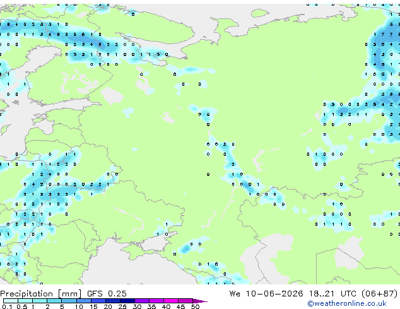400x309 pixels.
Task: Open the weatheronline.co.uk copyright link
Action: click(346, 303)
